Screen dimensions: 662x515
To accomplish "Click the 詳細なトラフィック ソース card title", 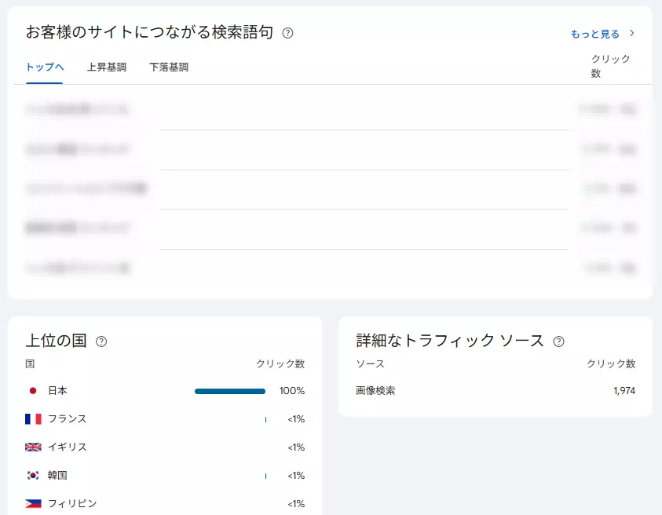I will 450,341.
